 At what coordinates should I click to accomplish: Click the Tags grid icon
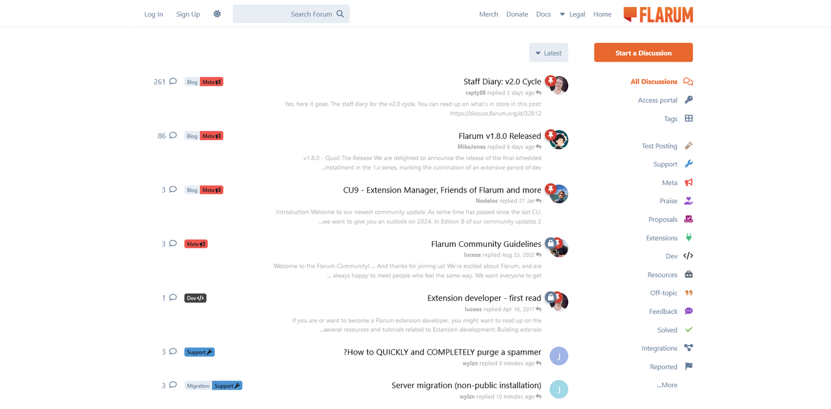coord(689,119)
